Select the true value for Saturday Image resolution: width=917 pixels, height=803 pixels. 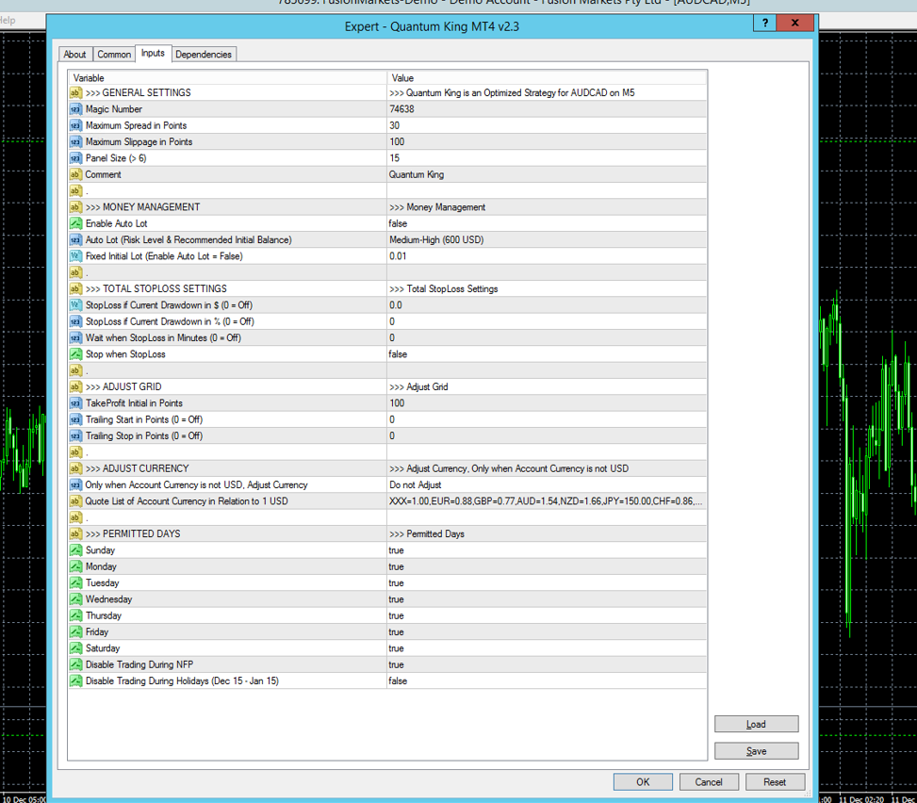tap(396, 648)
